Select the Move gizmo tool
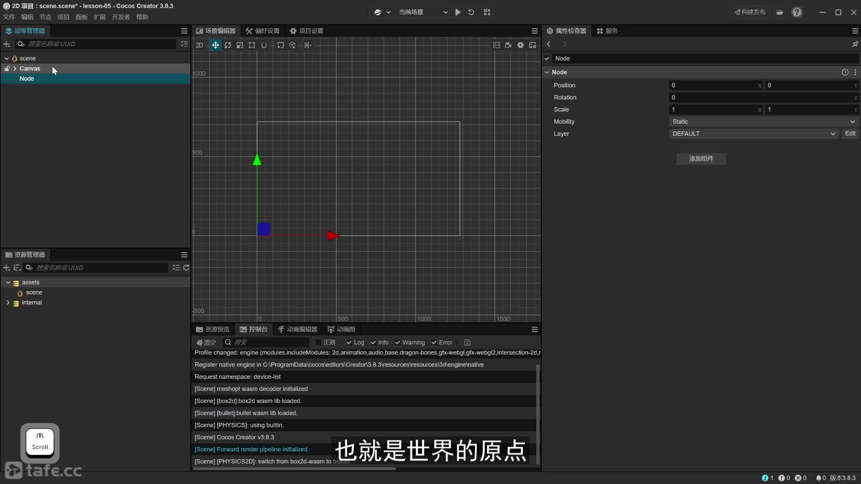This screenshot has height=484, width=861. [x=215, y=45]
